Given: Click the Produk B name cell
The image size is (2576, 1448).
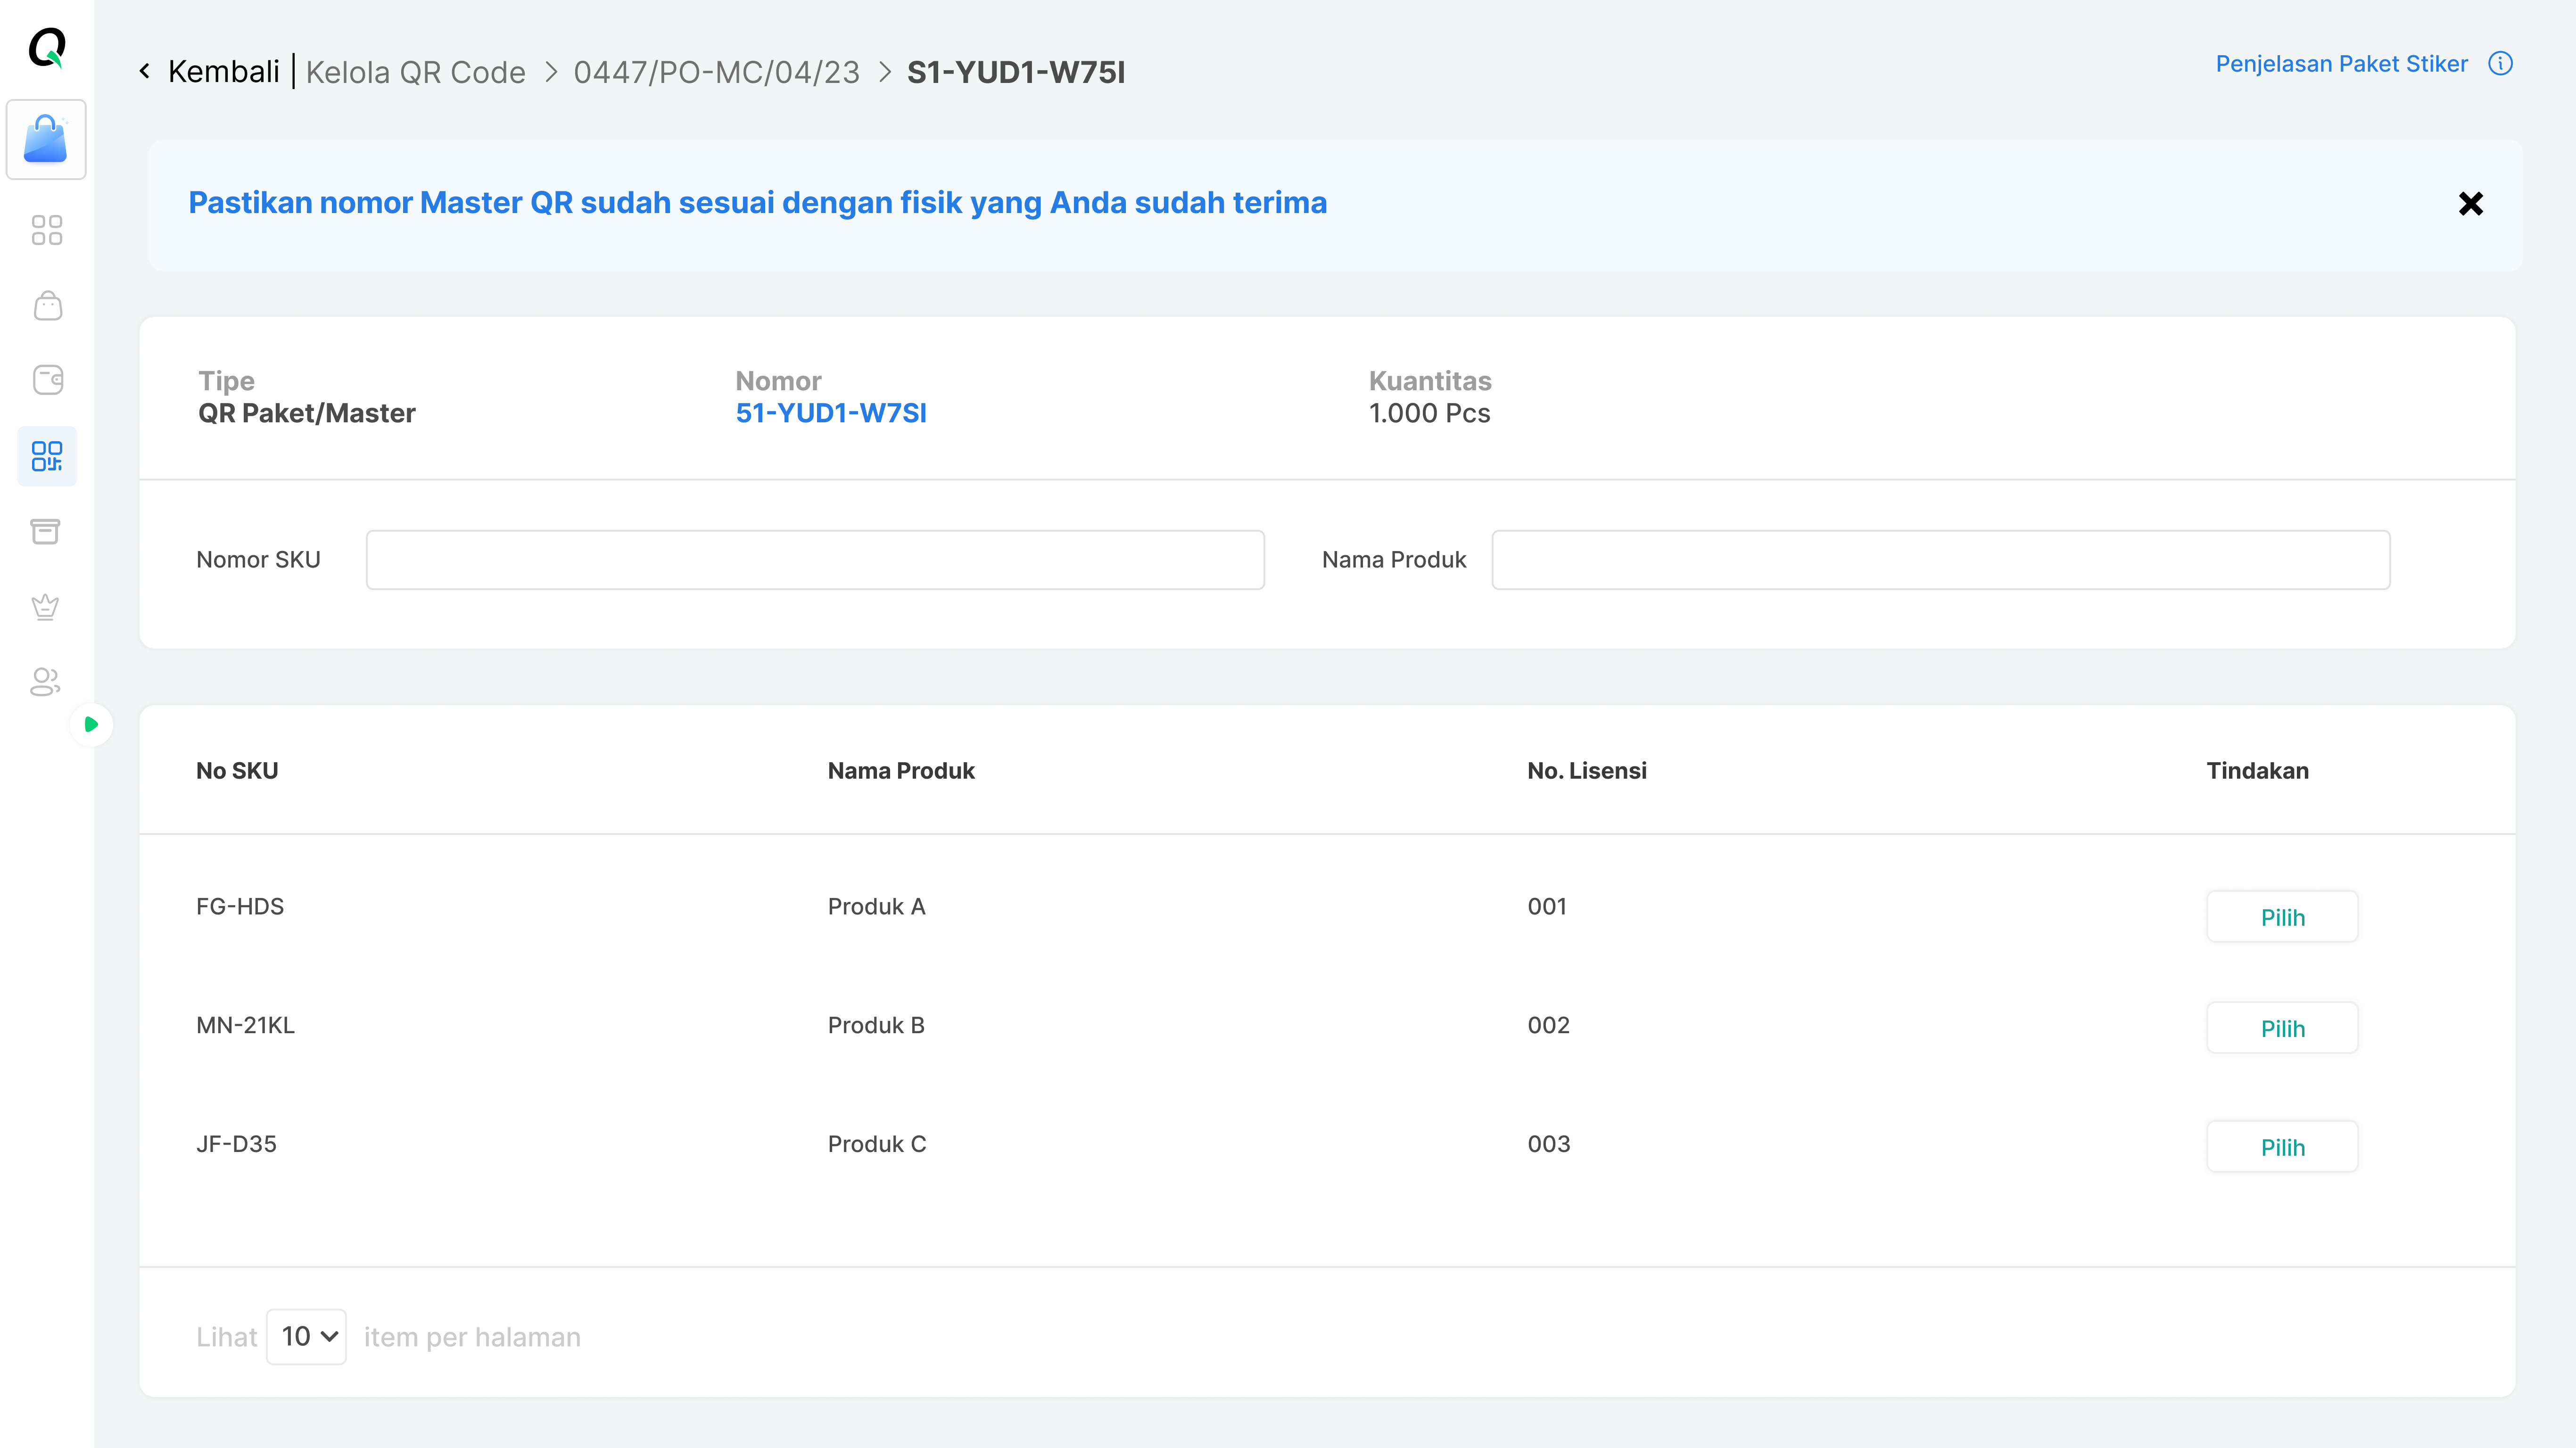Looking at the screenshot, I should click(876, 1026).
